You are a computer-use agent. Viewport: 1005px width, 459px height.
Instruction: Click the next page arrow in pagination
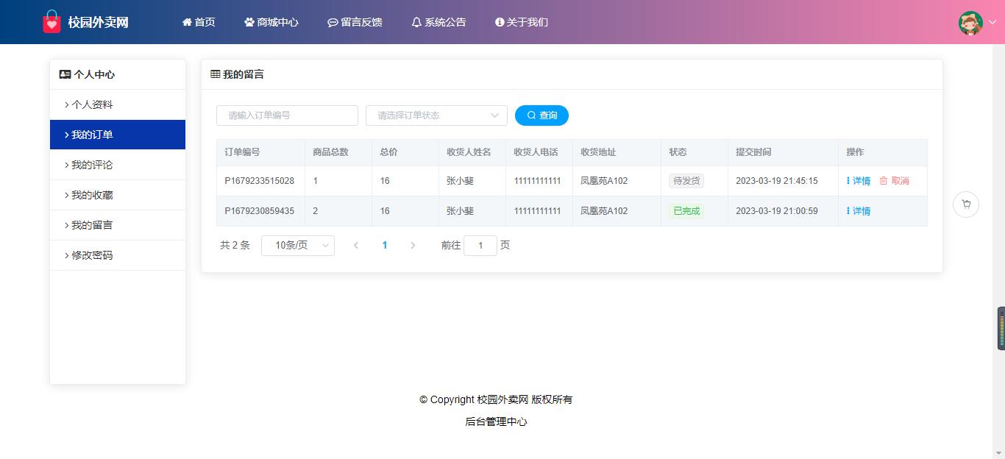[x=413, y=246]
